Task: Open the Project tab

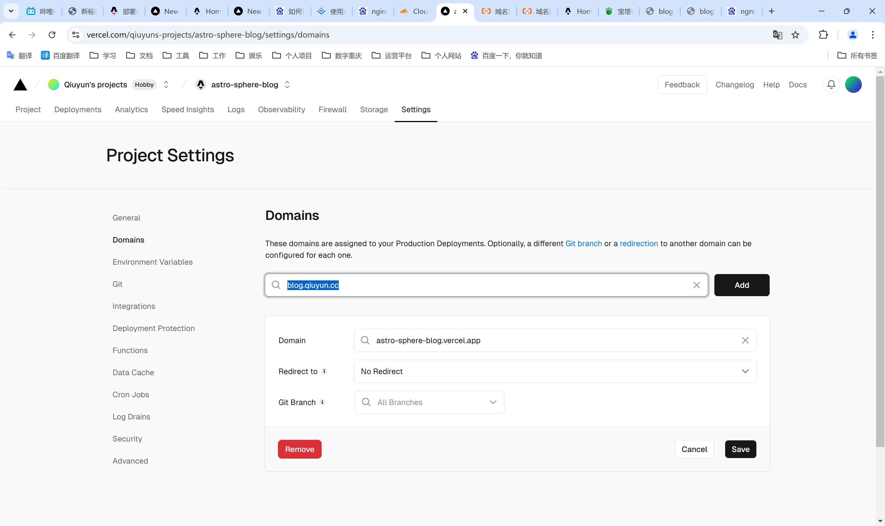Action: [x=28, y=109]
